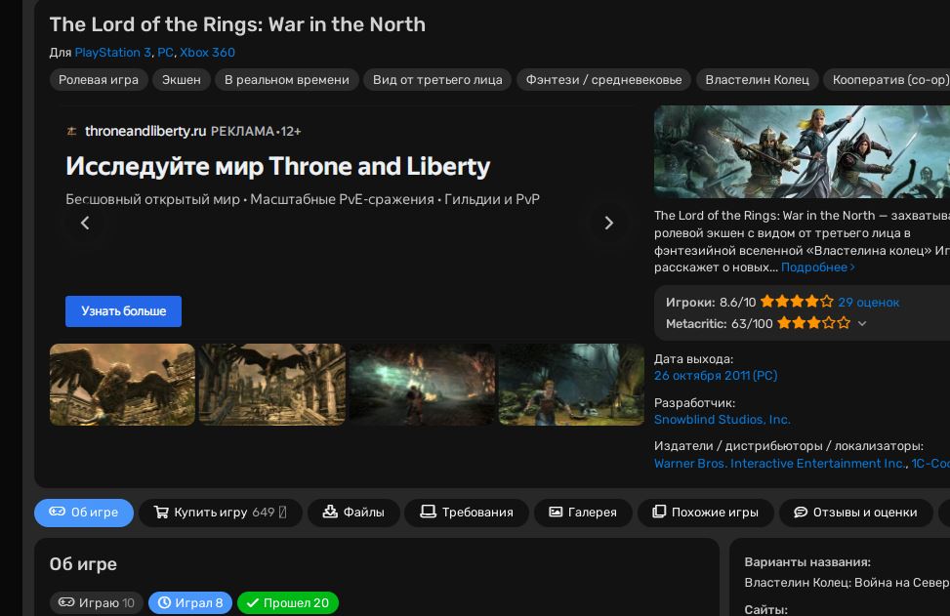
Task: Open the 29 оценок ratings link
Action: coord(868,303)
